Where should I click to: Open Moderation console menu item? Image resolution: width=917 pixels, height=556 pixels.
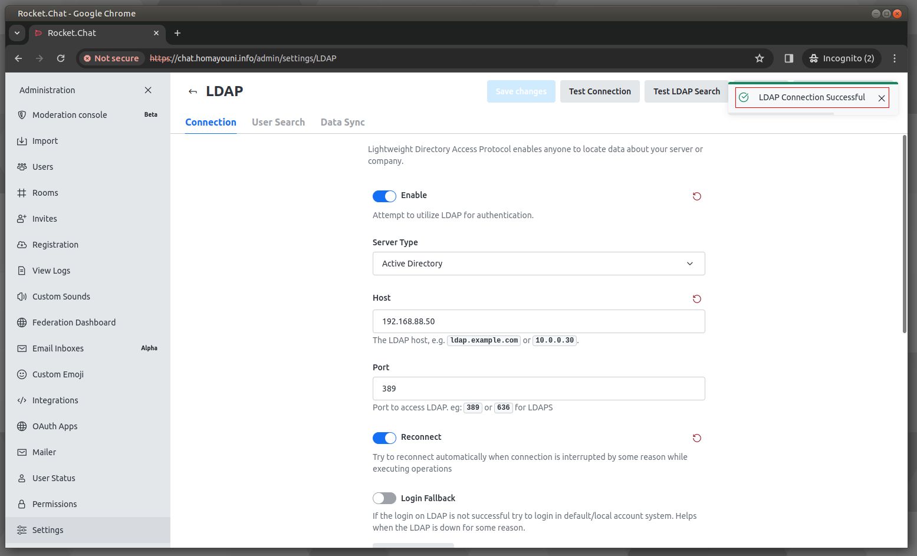coord(88,115)
